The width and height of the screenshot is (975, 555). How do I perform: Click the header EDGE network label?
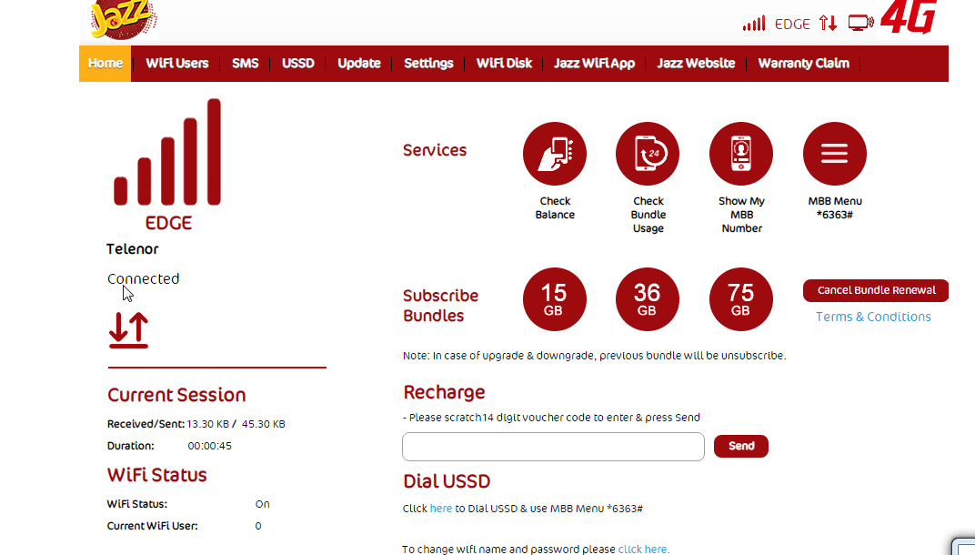(x=792, y=24)
